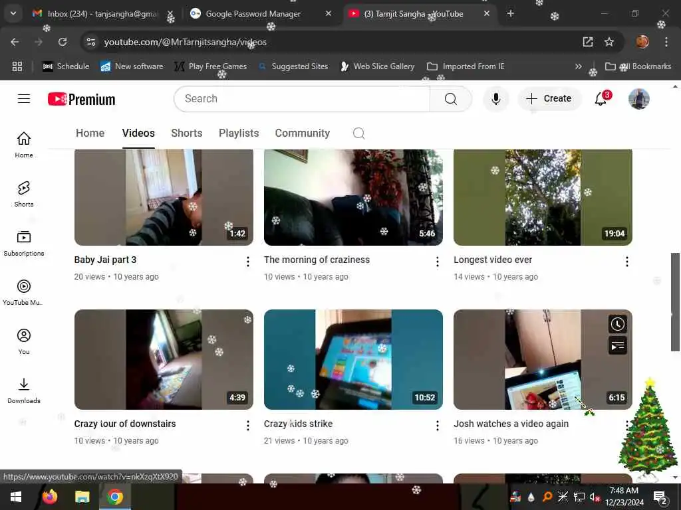
Task: Select the channel Videos tab
Action: coord(138,133)
